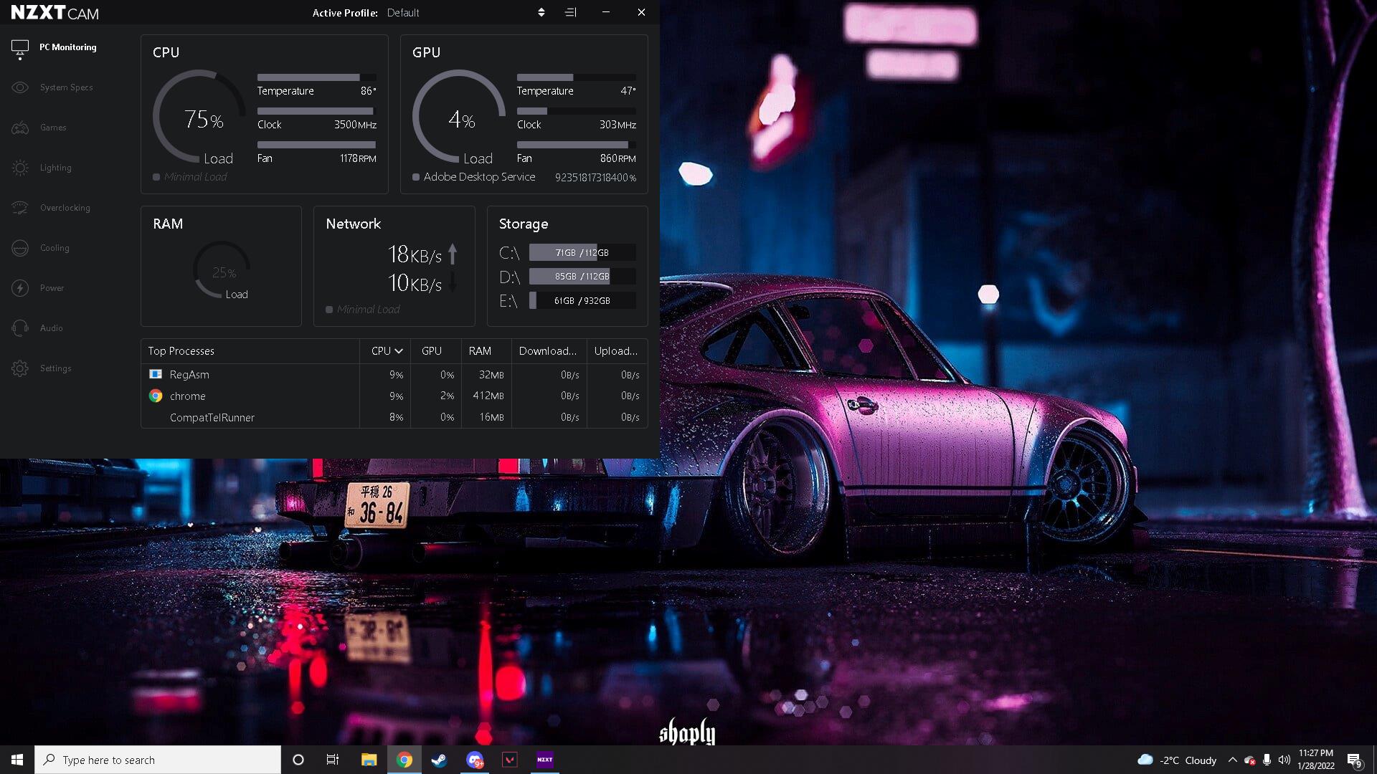This screenshot has width=1377, height=774.
Task: Select the PC Monitoring menu item
Action: pyautogui.click(x=67, y=47)
